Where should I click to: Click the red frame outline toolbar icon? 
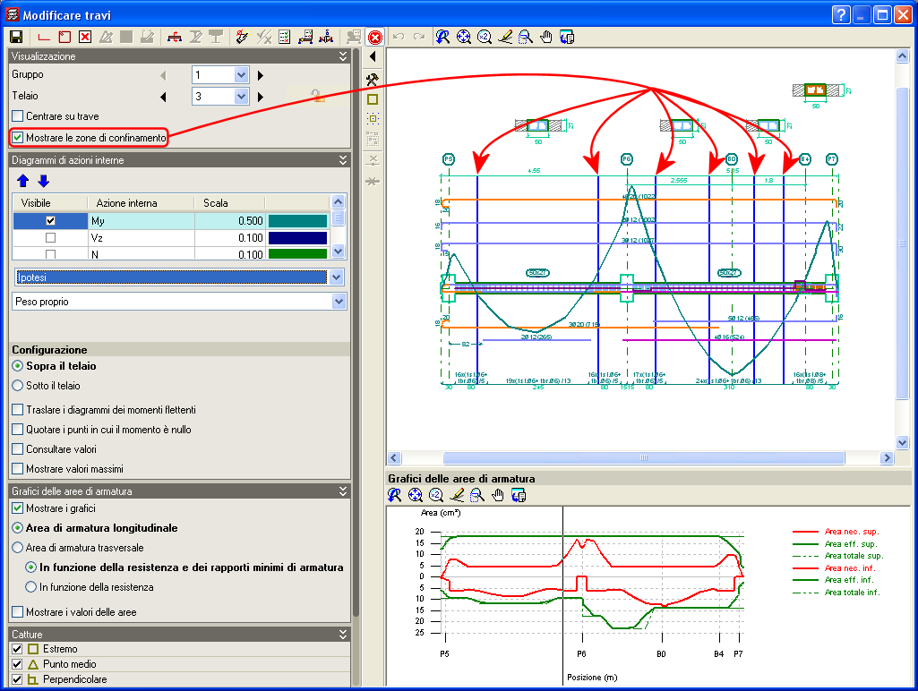(65, 37)
